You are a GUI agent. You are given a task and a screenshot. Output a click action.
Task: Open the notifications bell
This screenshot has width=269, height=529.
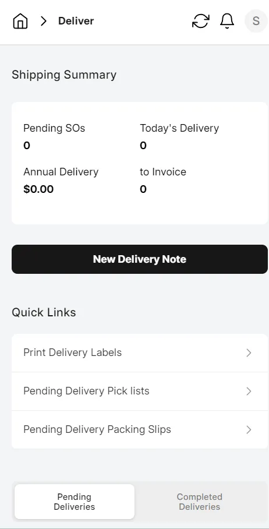[x=227, y=21]
